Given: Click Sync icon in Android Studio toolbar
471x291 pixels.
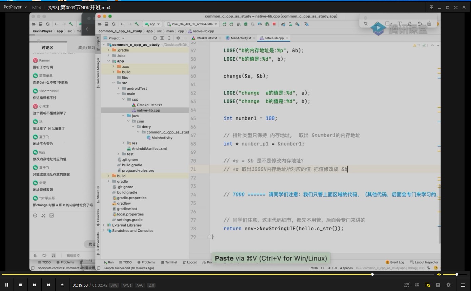Looking at the screenshot, I should pos(114,24).
